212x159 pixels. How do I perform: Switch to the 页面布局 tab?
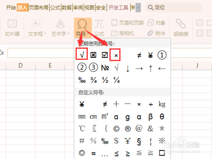pos(39,8)
